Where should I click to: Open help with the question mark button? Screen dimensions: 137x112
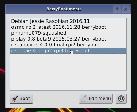[117, 9]
